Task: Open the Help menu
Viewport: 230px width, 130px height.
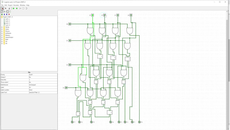Action: pyautogui.click(x=28, y=5)
